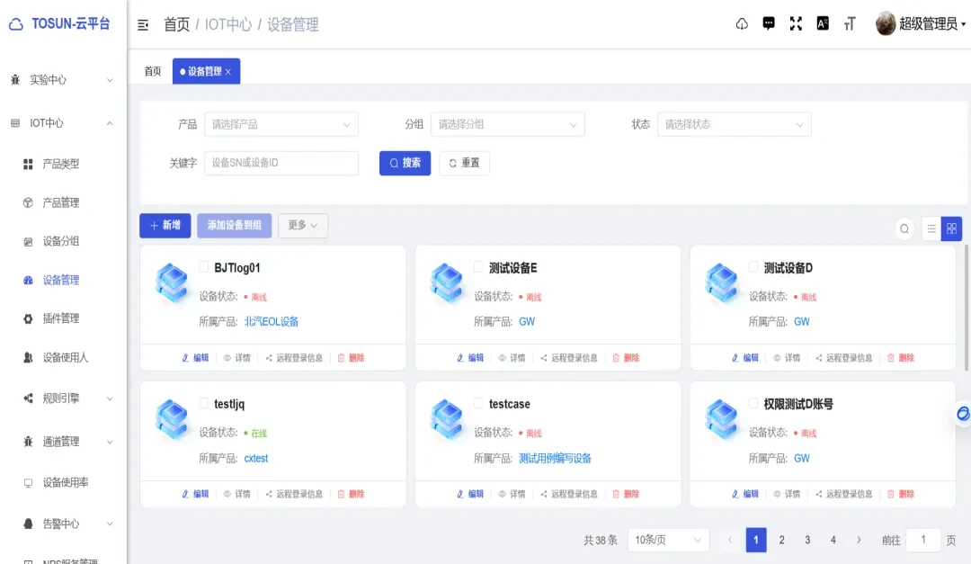Click the cloud download icon in top bar
The image size is (971, 564).
coord(742,23)
